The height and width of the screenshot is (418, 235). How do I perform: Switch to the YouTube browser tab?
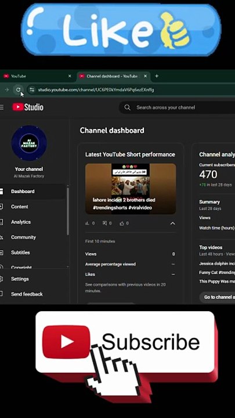click(37, 76)
